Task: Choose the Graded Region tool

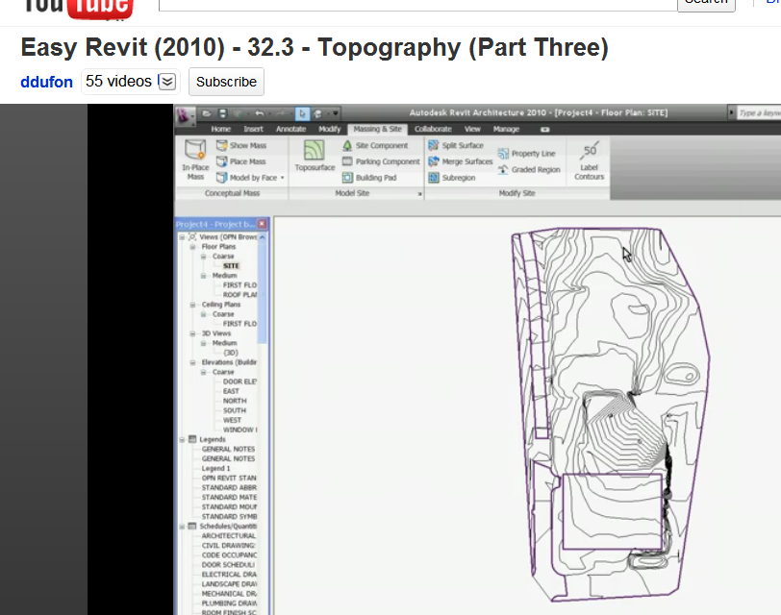Action: coord(529,169)
